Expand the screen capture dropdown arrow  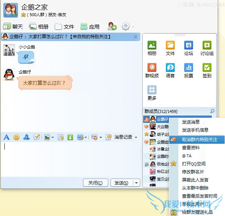tap(86, 138)
